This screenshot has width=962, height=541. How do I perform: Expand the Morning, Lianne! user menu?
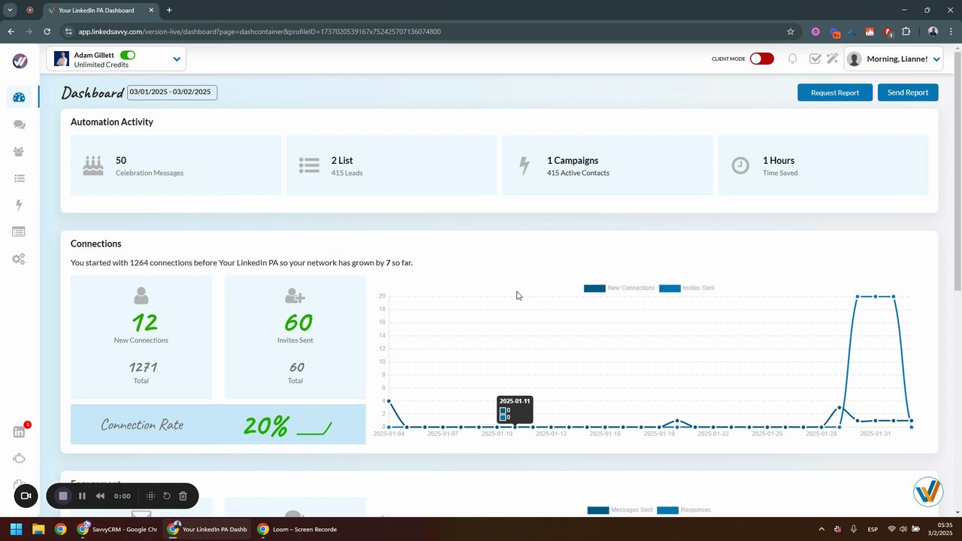[936, 59]
